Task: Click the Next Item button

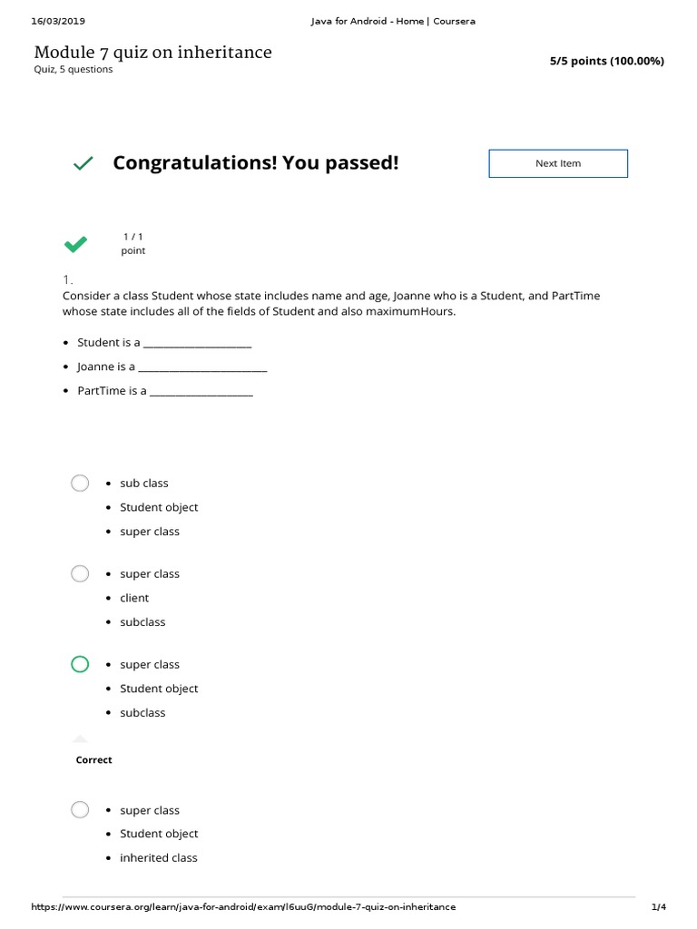Action: tap(558, 163)
